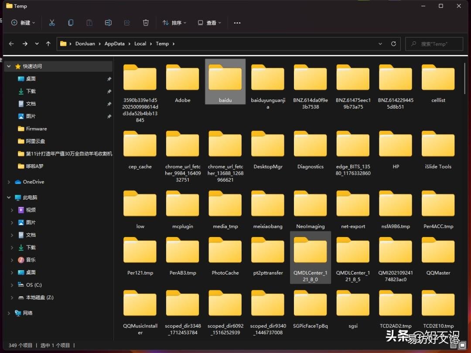Select the mcplugin folder

tap(183, 210)
